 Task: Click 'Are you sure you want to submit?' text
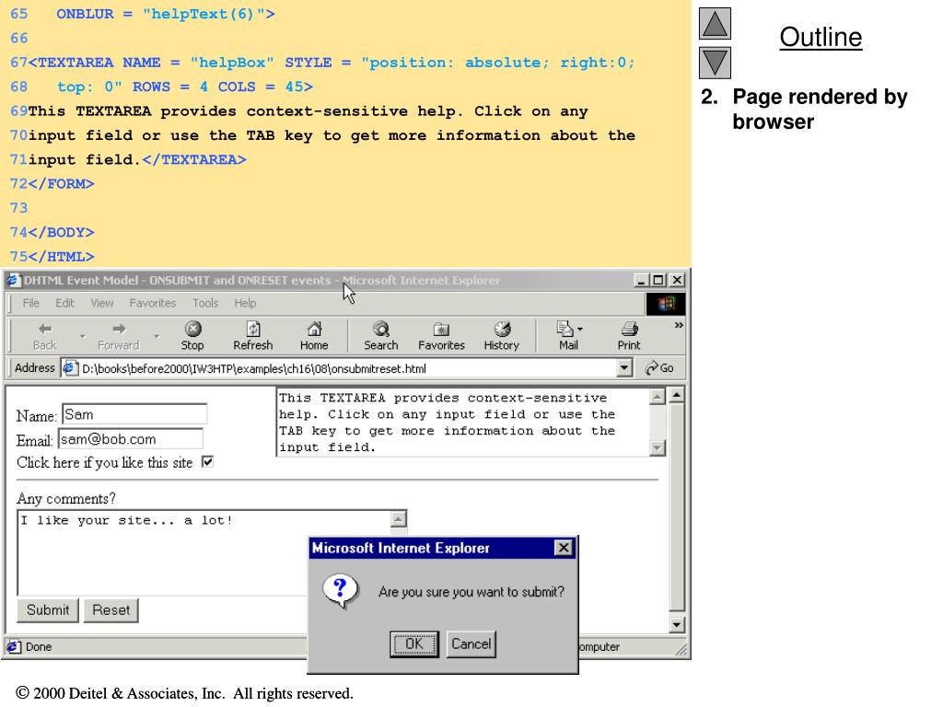click(x=471, y=592)
